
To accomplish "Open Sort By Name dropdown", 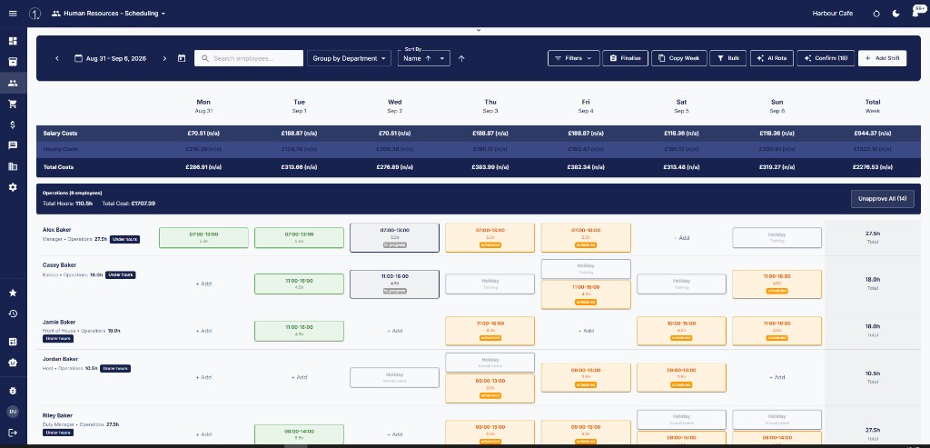I will 423,58.
